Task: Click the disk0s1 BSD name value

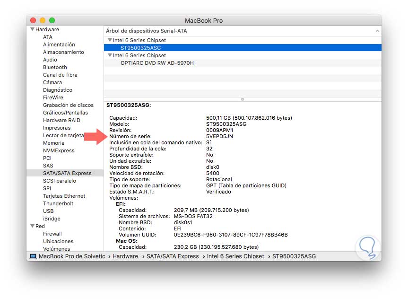Action: (183, 222)
